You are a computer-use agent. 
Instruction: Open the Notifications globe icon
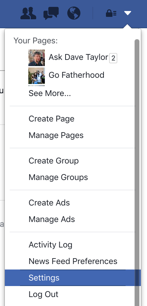74,13
